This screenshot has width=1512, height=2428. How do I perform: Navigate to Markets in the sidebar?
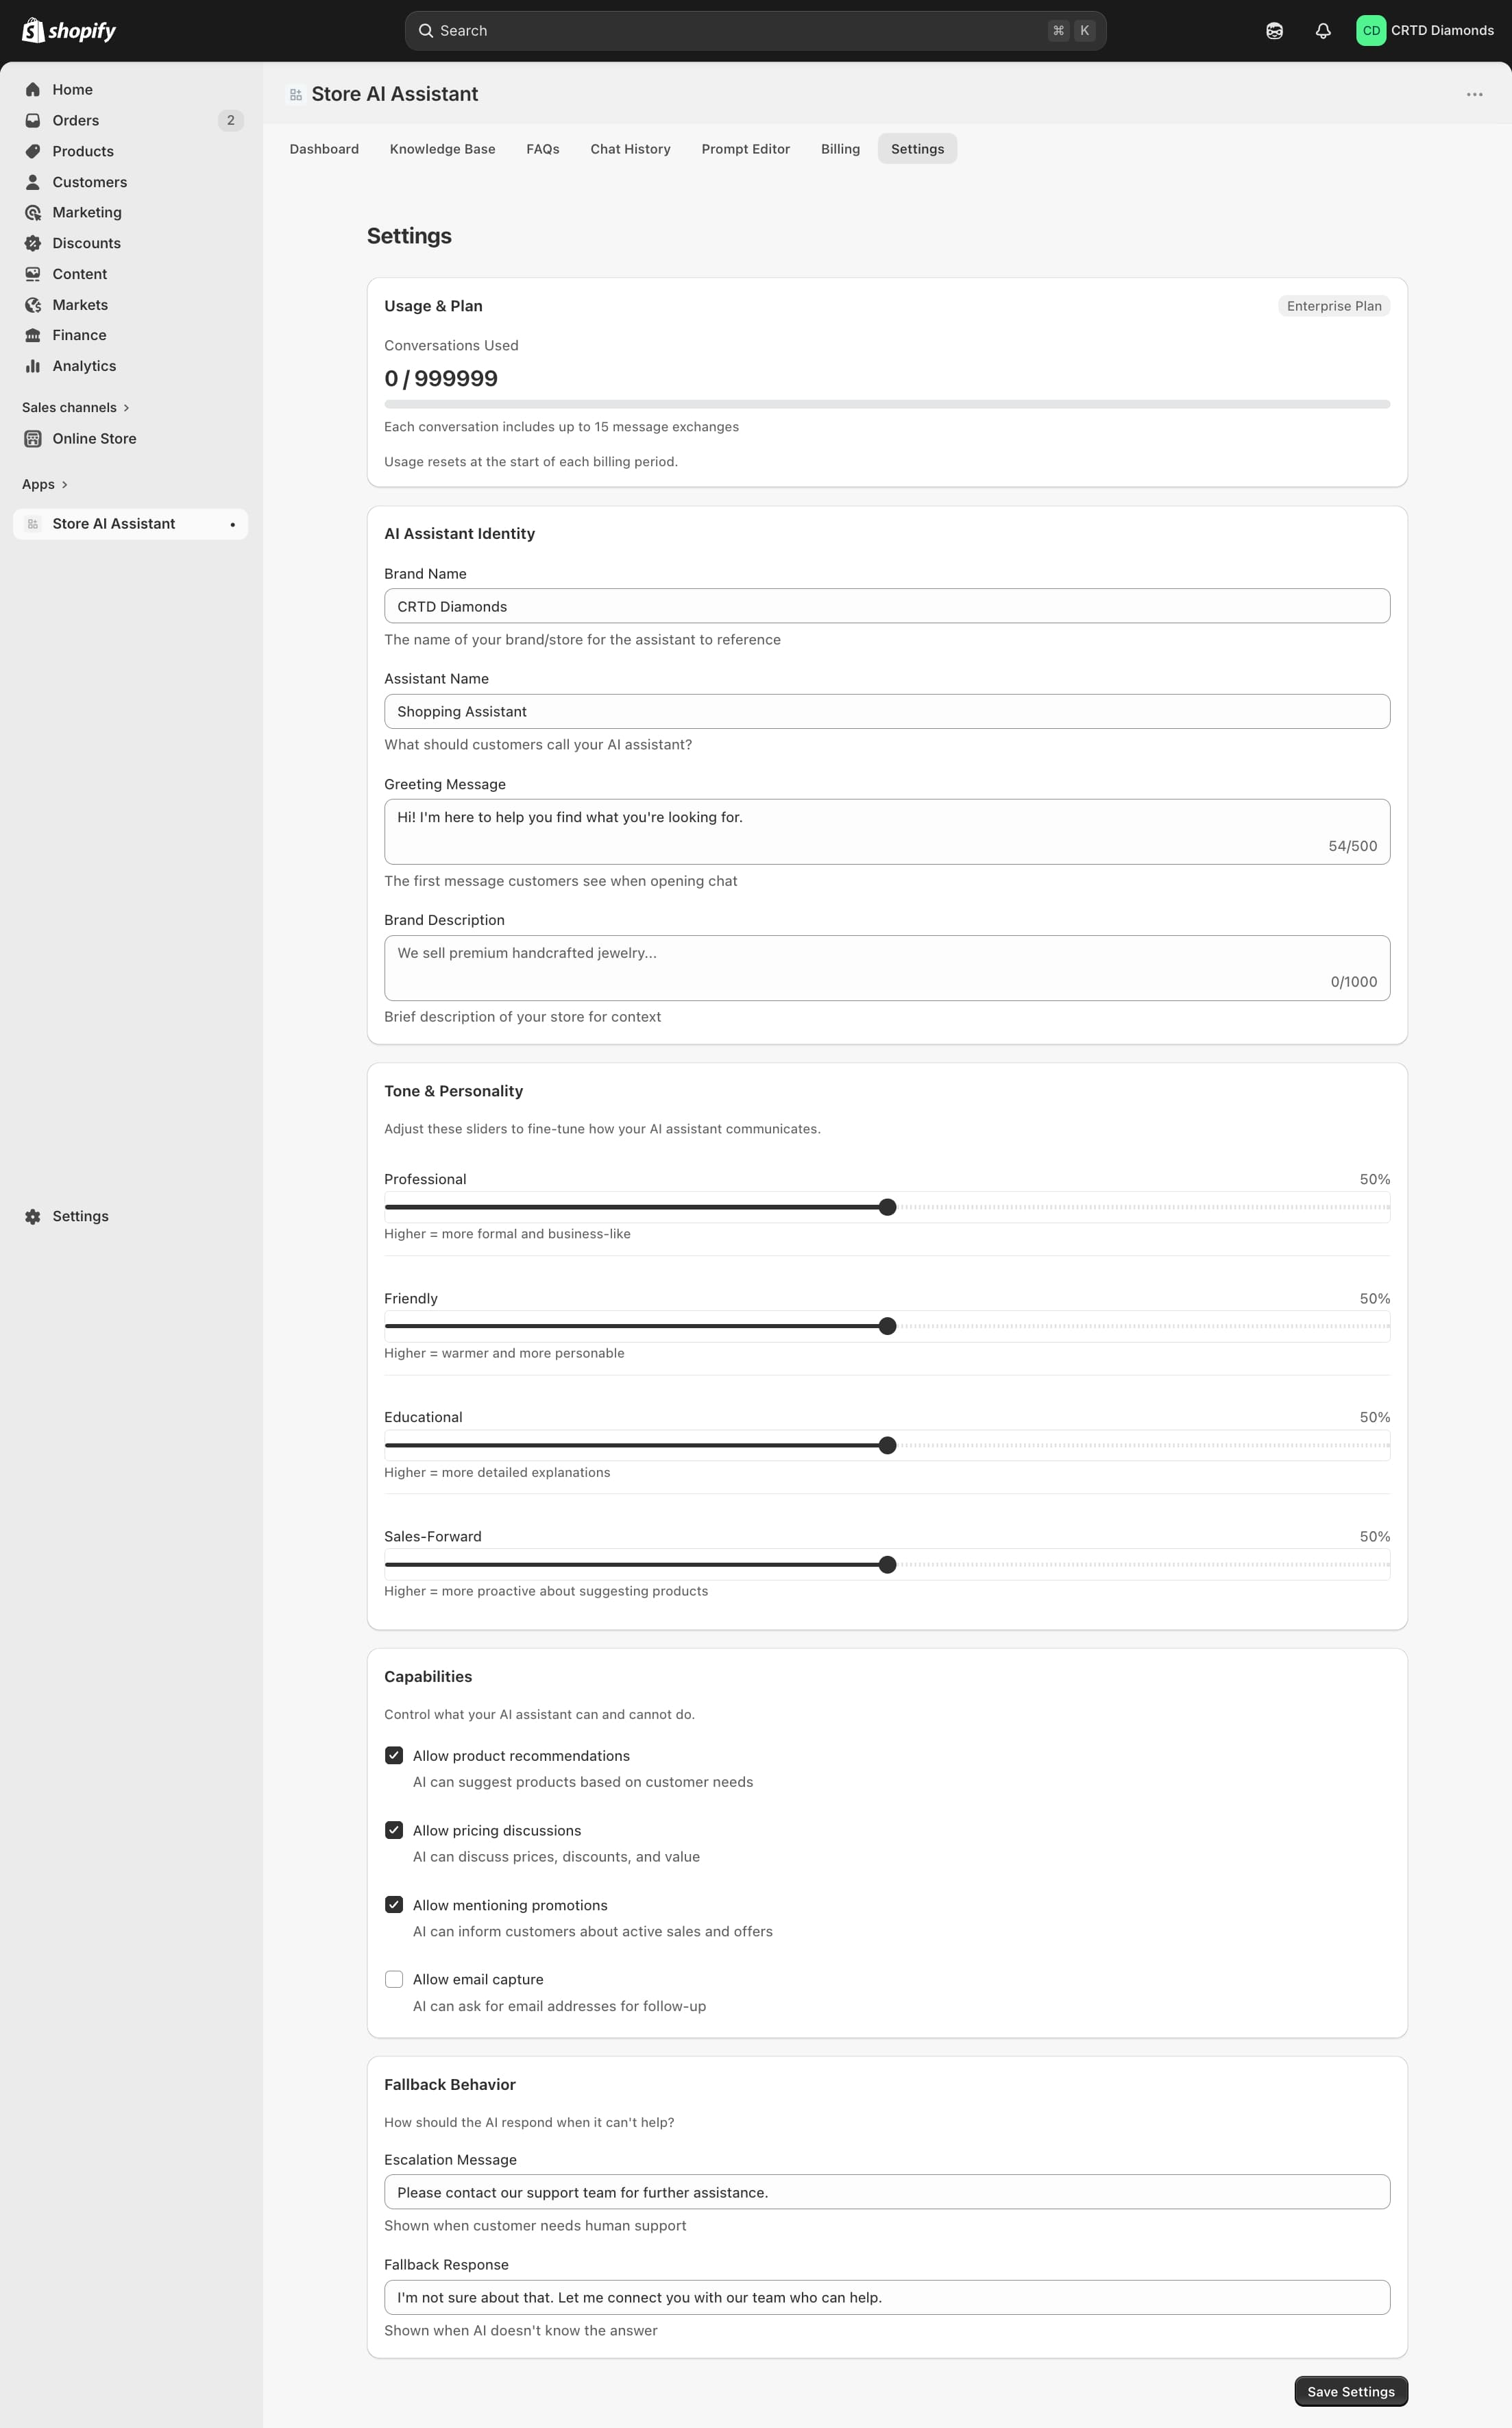pyautogui.click(x=80, y=304)
